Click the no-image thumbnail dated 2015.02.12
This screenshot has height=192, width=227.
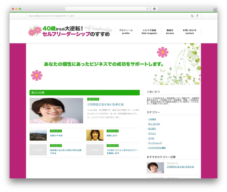tap(95, 150)
